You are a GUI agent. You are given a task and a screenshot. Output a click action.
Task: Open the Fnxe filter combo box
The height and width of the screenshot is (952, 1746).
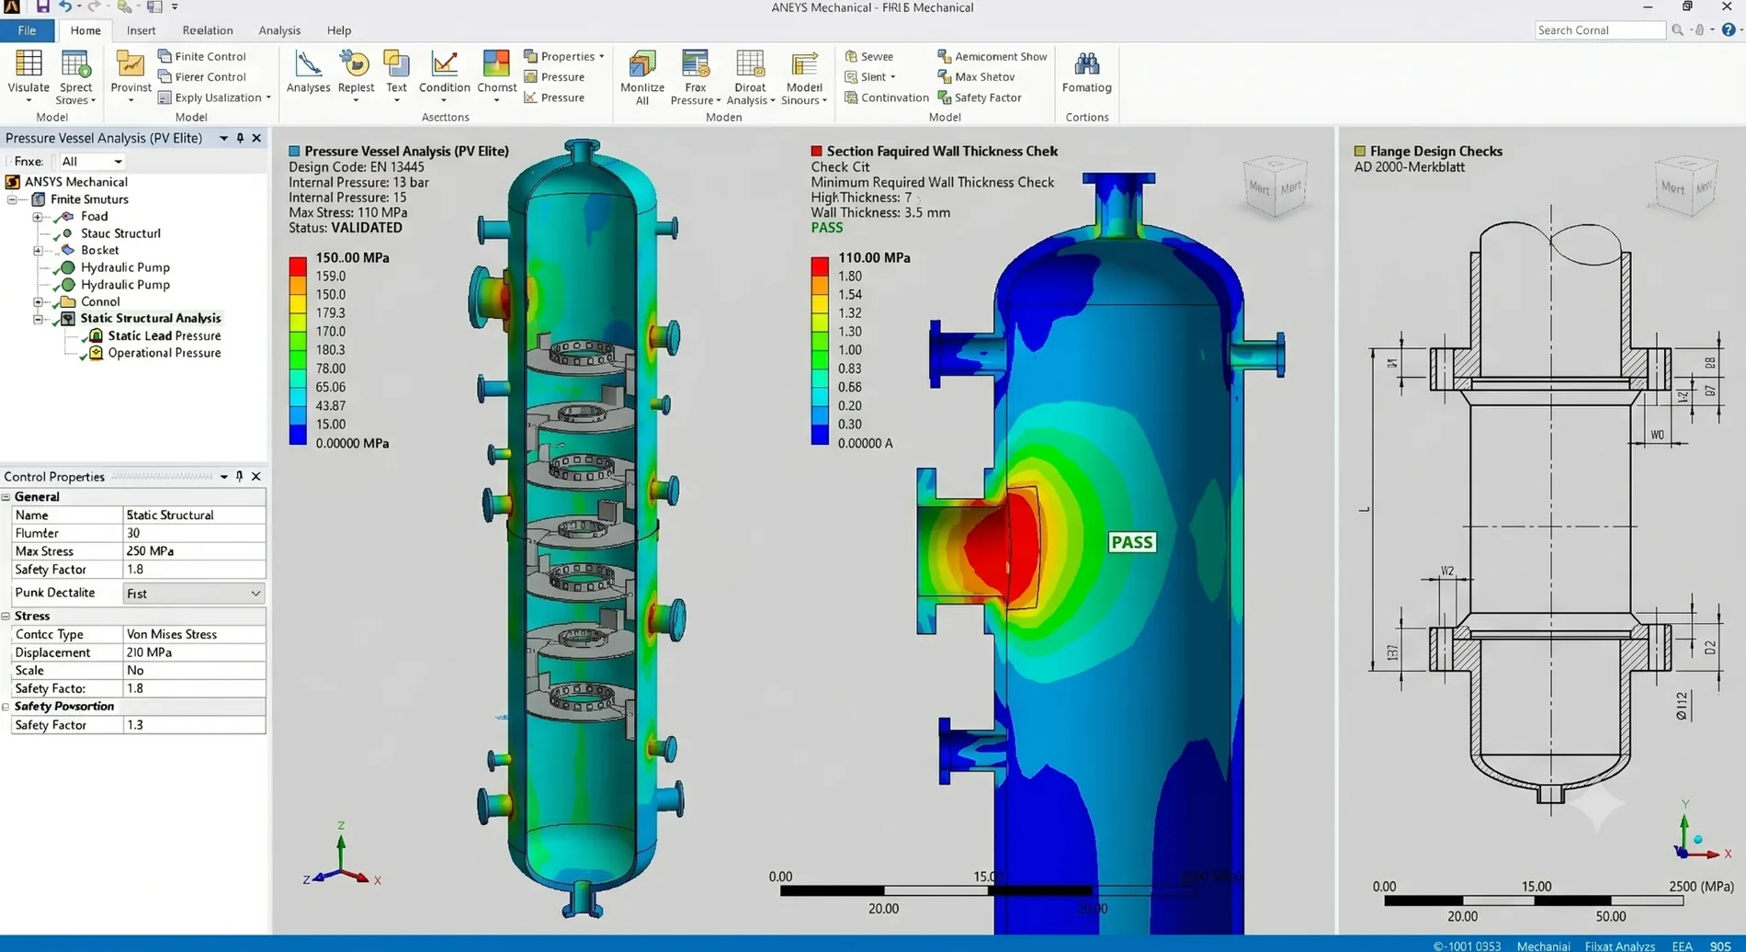pos(91,162)
